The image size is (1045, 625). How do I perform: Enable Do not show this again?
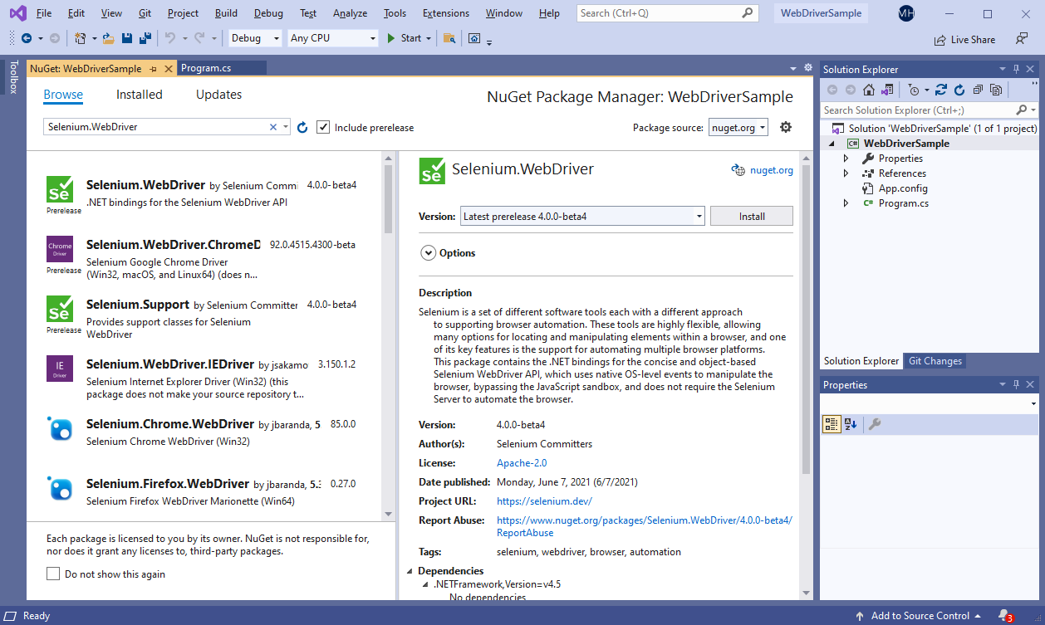coord(53,574)
